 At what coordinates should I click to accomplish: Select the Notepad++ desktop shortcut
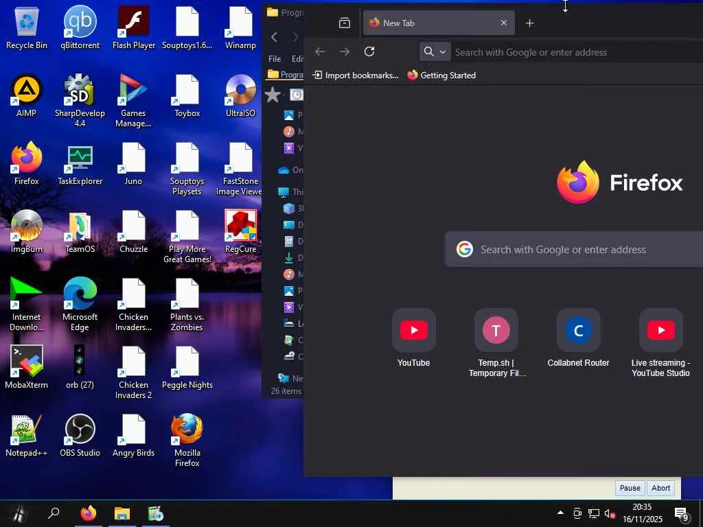click(27, 435)
